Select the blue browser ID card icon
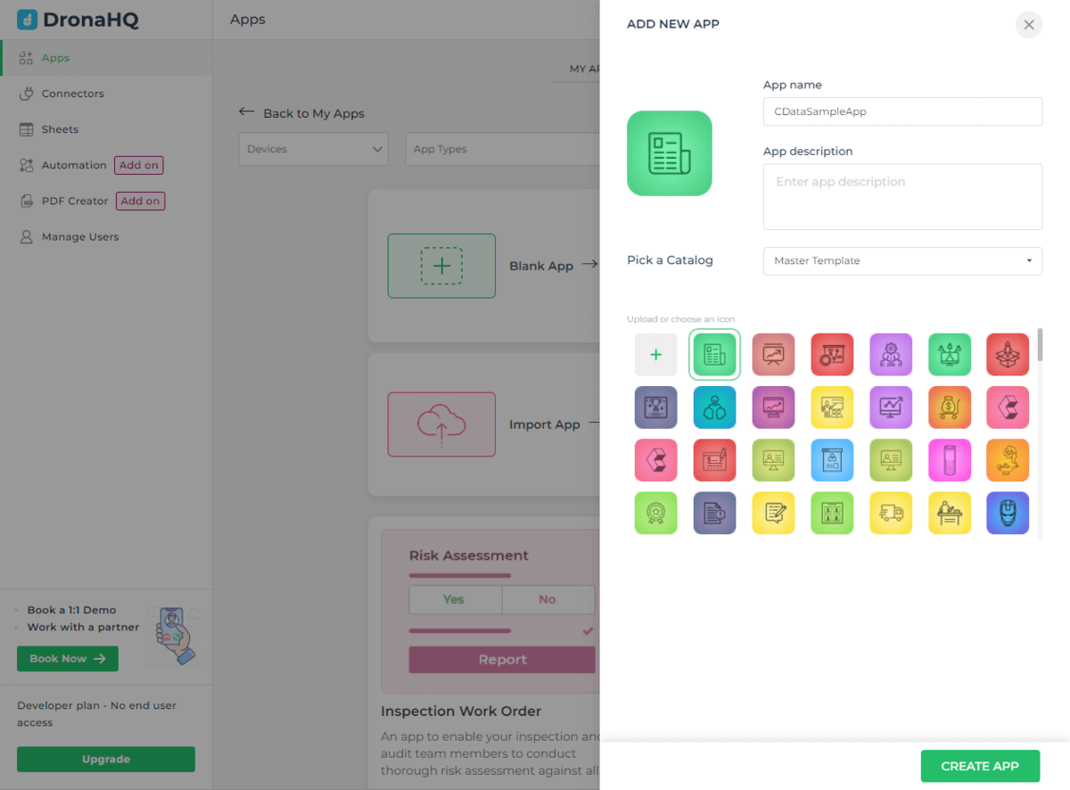This screenshot has width=1070, height=790. (832, 460)
